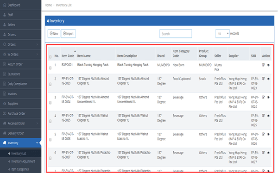Click 'Mums Pick' seller cell
This screenshot has height=173, width=278.
pyautogui.click(x=218, y=67)
